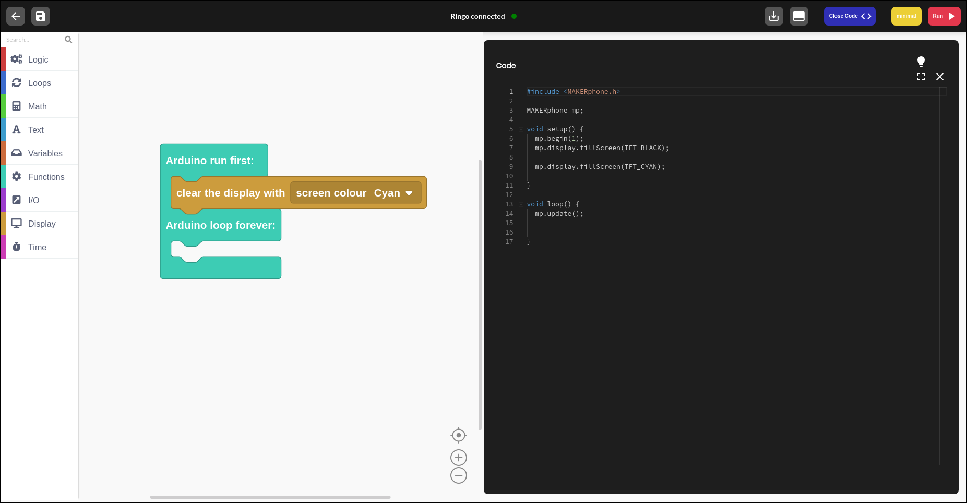The width and height of the screenshot is (967, 503).
Task: Toggle the Close Code panel button
Action: (849, 16)
